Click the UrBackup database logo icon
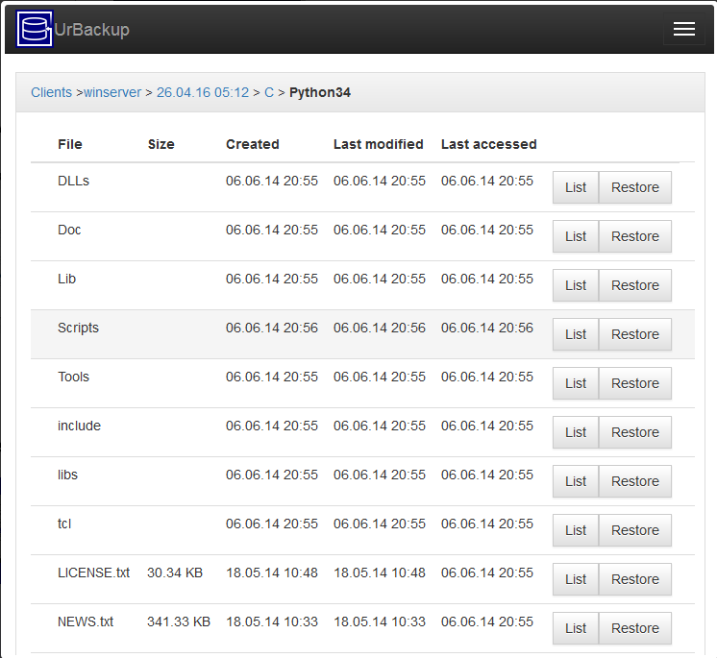Viewport: 717px width, 658px height. pyautogui.click(x=35, y=29)
